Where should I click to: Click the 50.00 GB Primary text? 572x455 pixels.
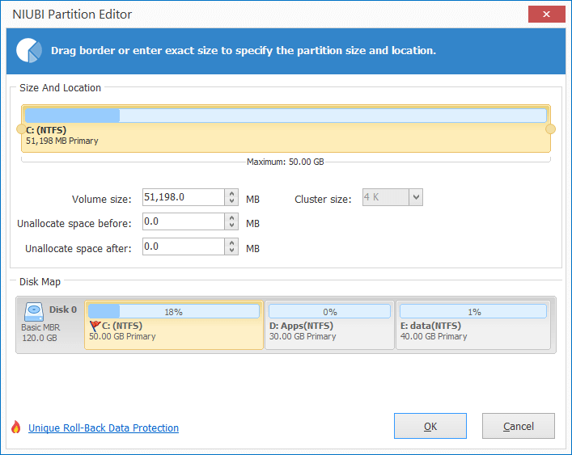pos(122,336)
